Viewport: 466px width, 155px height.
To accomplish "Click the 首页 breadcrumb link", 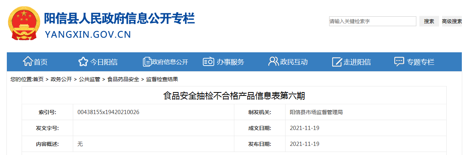I will [38, 79].
